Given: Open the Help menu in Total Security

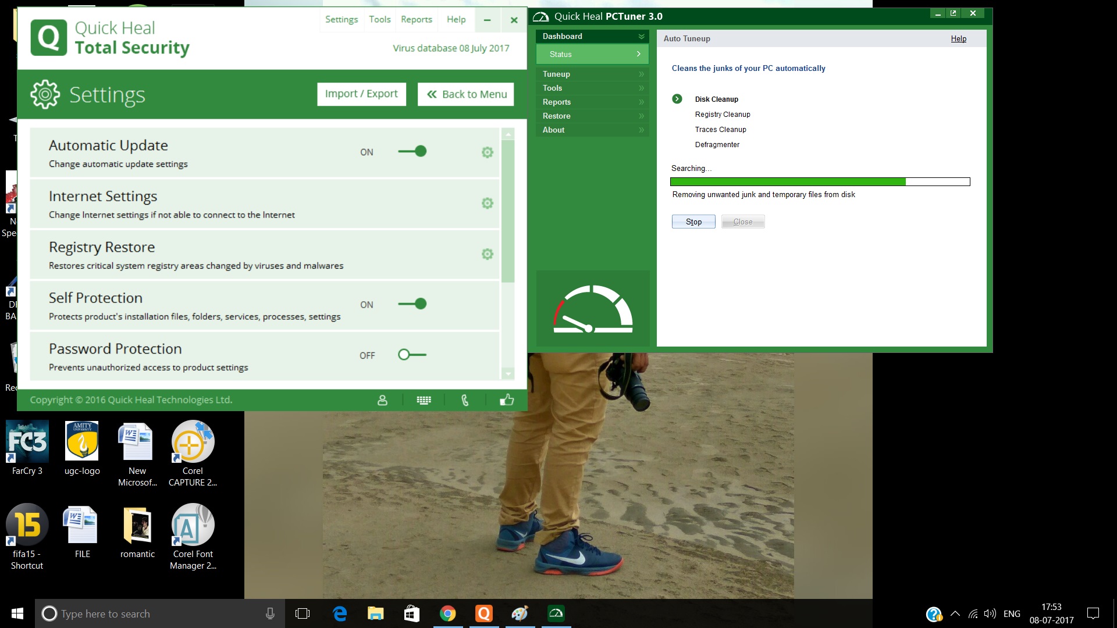Looking at the screenshot, I should click(x=456, y=20).
